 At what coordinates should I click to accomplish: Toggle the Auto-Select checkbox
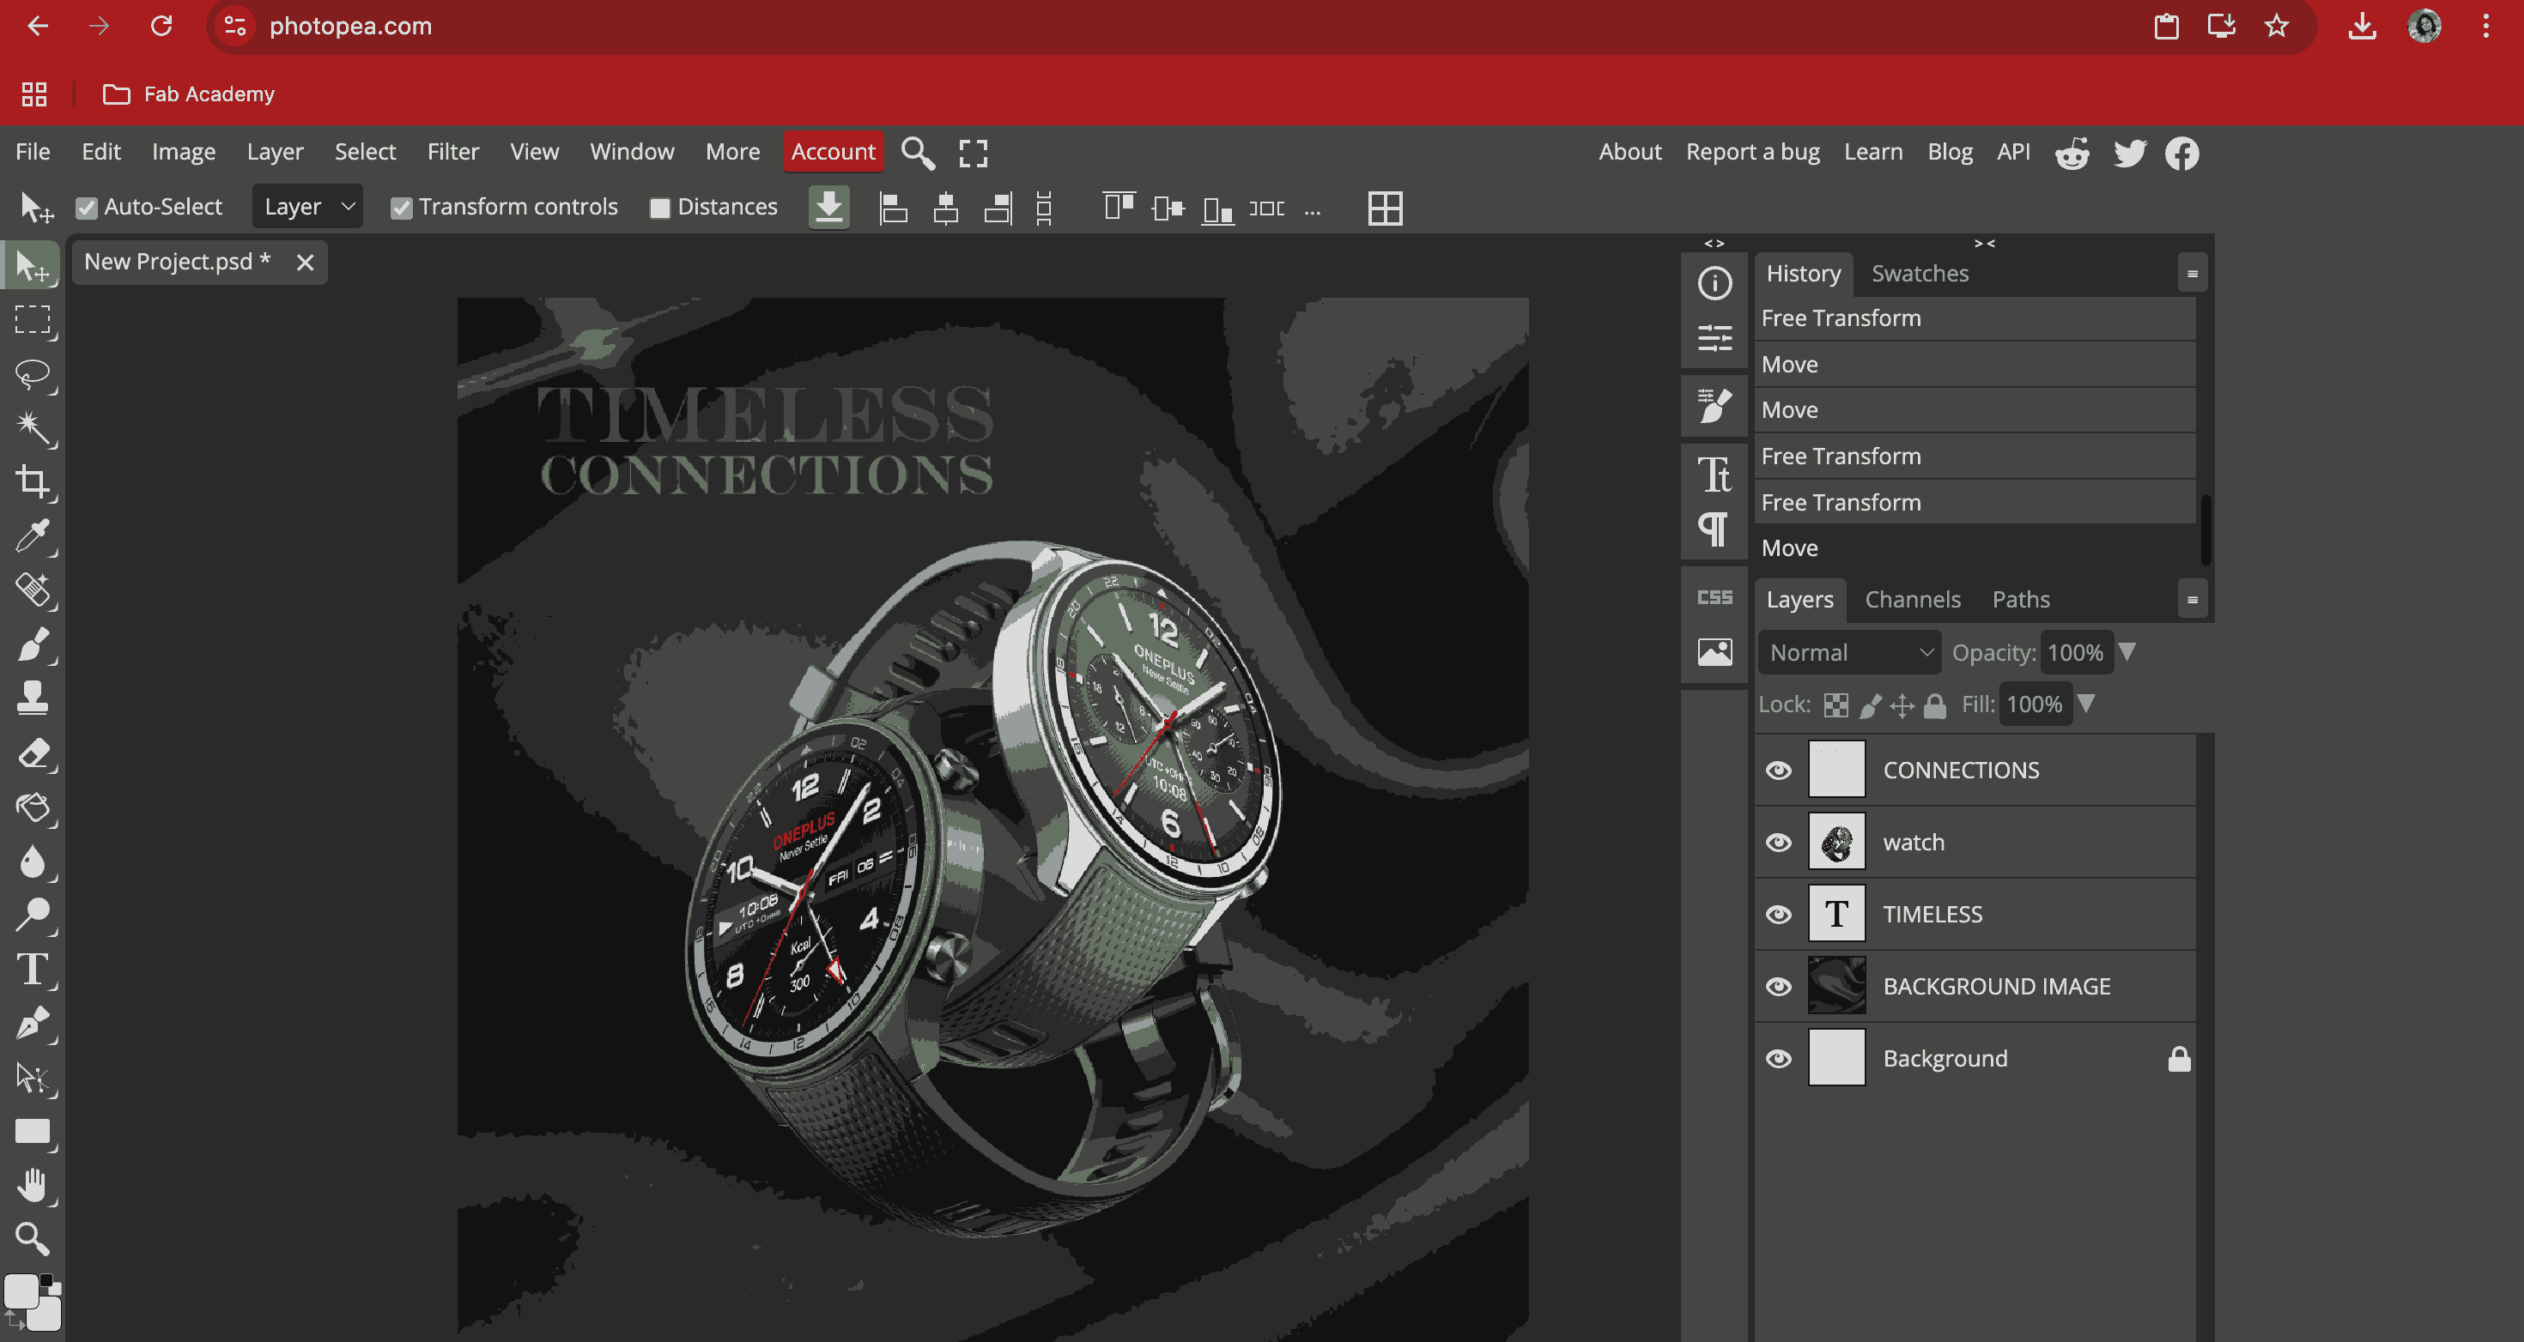pos(88,208)
